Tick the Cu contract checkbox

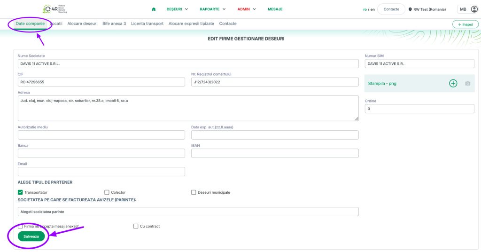[136, 226]
